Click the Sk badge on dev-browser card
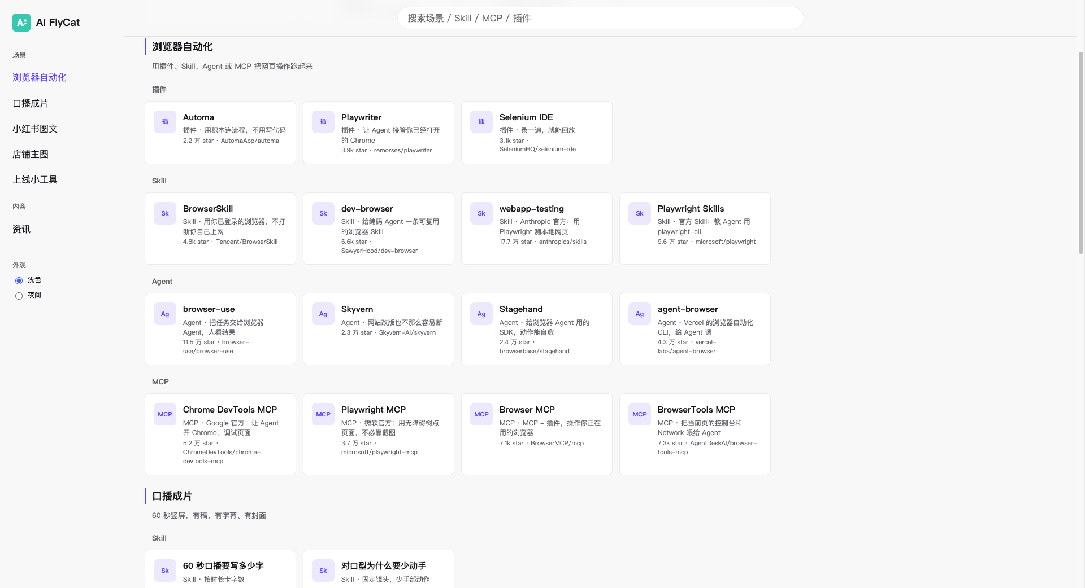The width and height of the screenshot is (1085, 588). [323, 213]
